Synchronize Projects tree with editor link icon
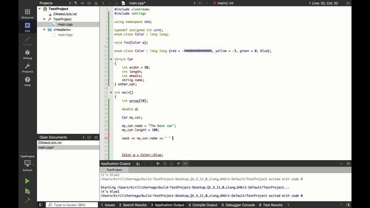Image resolution: width=370 pixels, height=208 pixels. coord(82,3)
